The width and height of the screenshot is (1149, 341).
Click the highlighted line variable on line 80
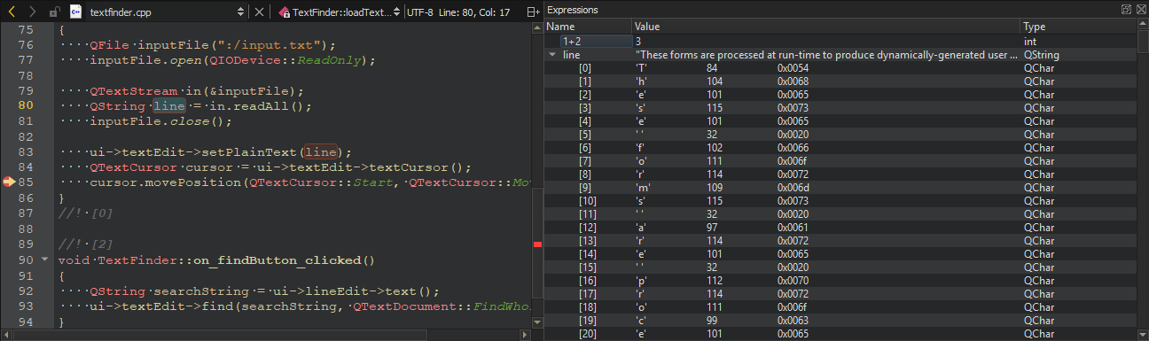pos(169,105)
